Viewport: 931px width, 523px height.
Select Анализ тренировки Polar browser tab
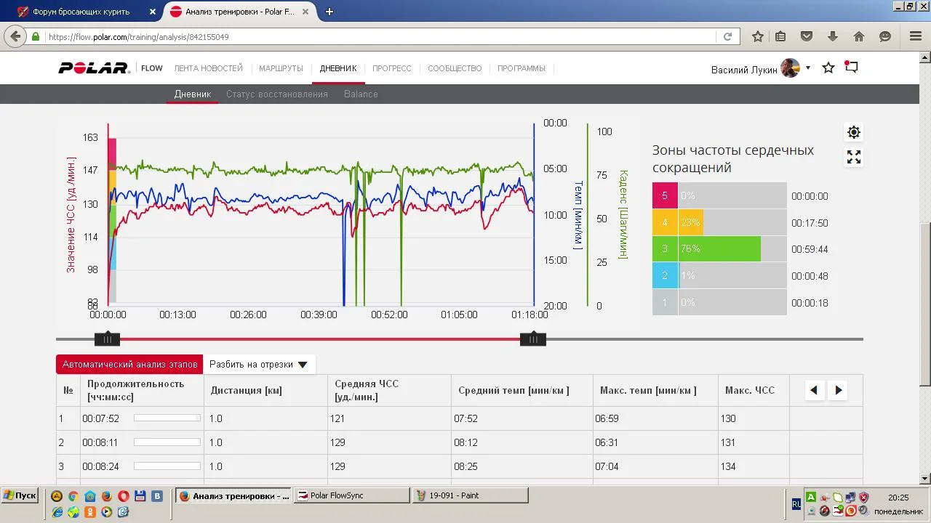point(240,12)
